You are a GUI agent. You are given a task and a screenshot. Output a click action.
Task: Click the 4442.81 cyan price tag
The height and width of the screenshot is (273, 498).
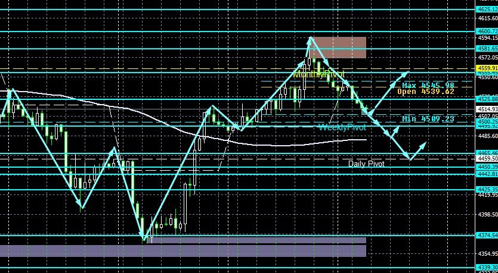pyautogui.click(x=487, y=174)
